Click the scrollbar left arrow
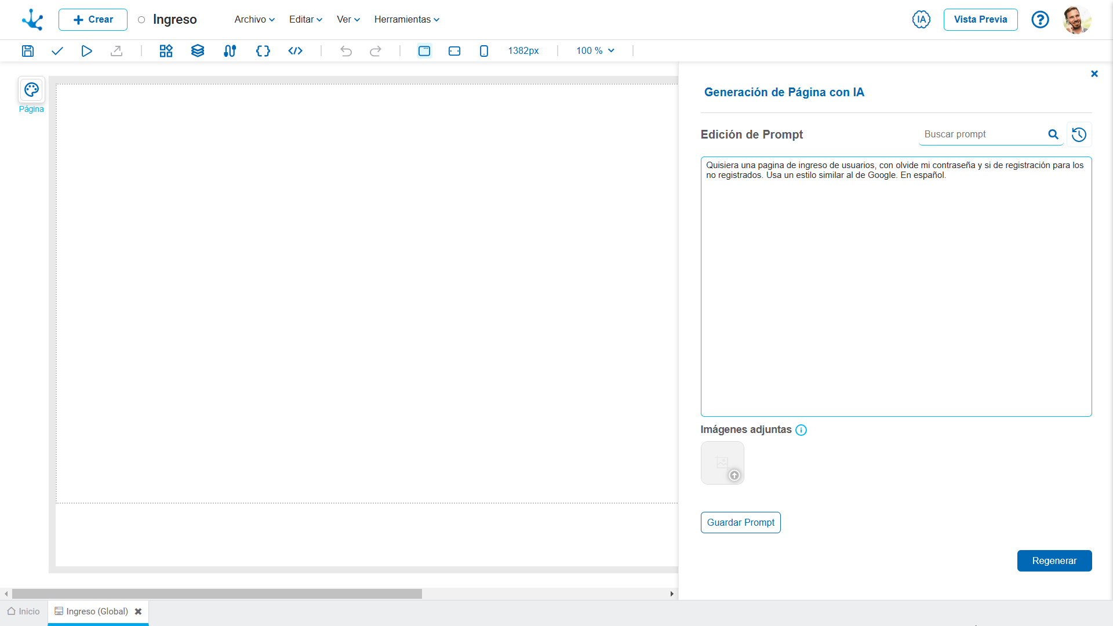The width and height of the screenshot is (1113, 626). (x=6, y=594)
